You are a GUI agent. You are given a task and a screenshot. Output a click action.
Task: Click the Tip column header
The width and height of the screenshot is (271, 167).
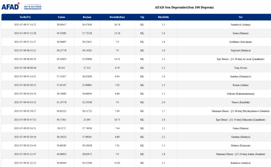pyautogui.click(x=142, y=17)
